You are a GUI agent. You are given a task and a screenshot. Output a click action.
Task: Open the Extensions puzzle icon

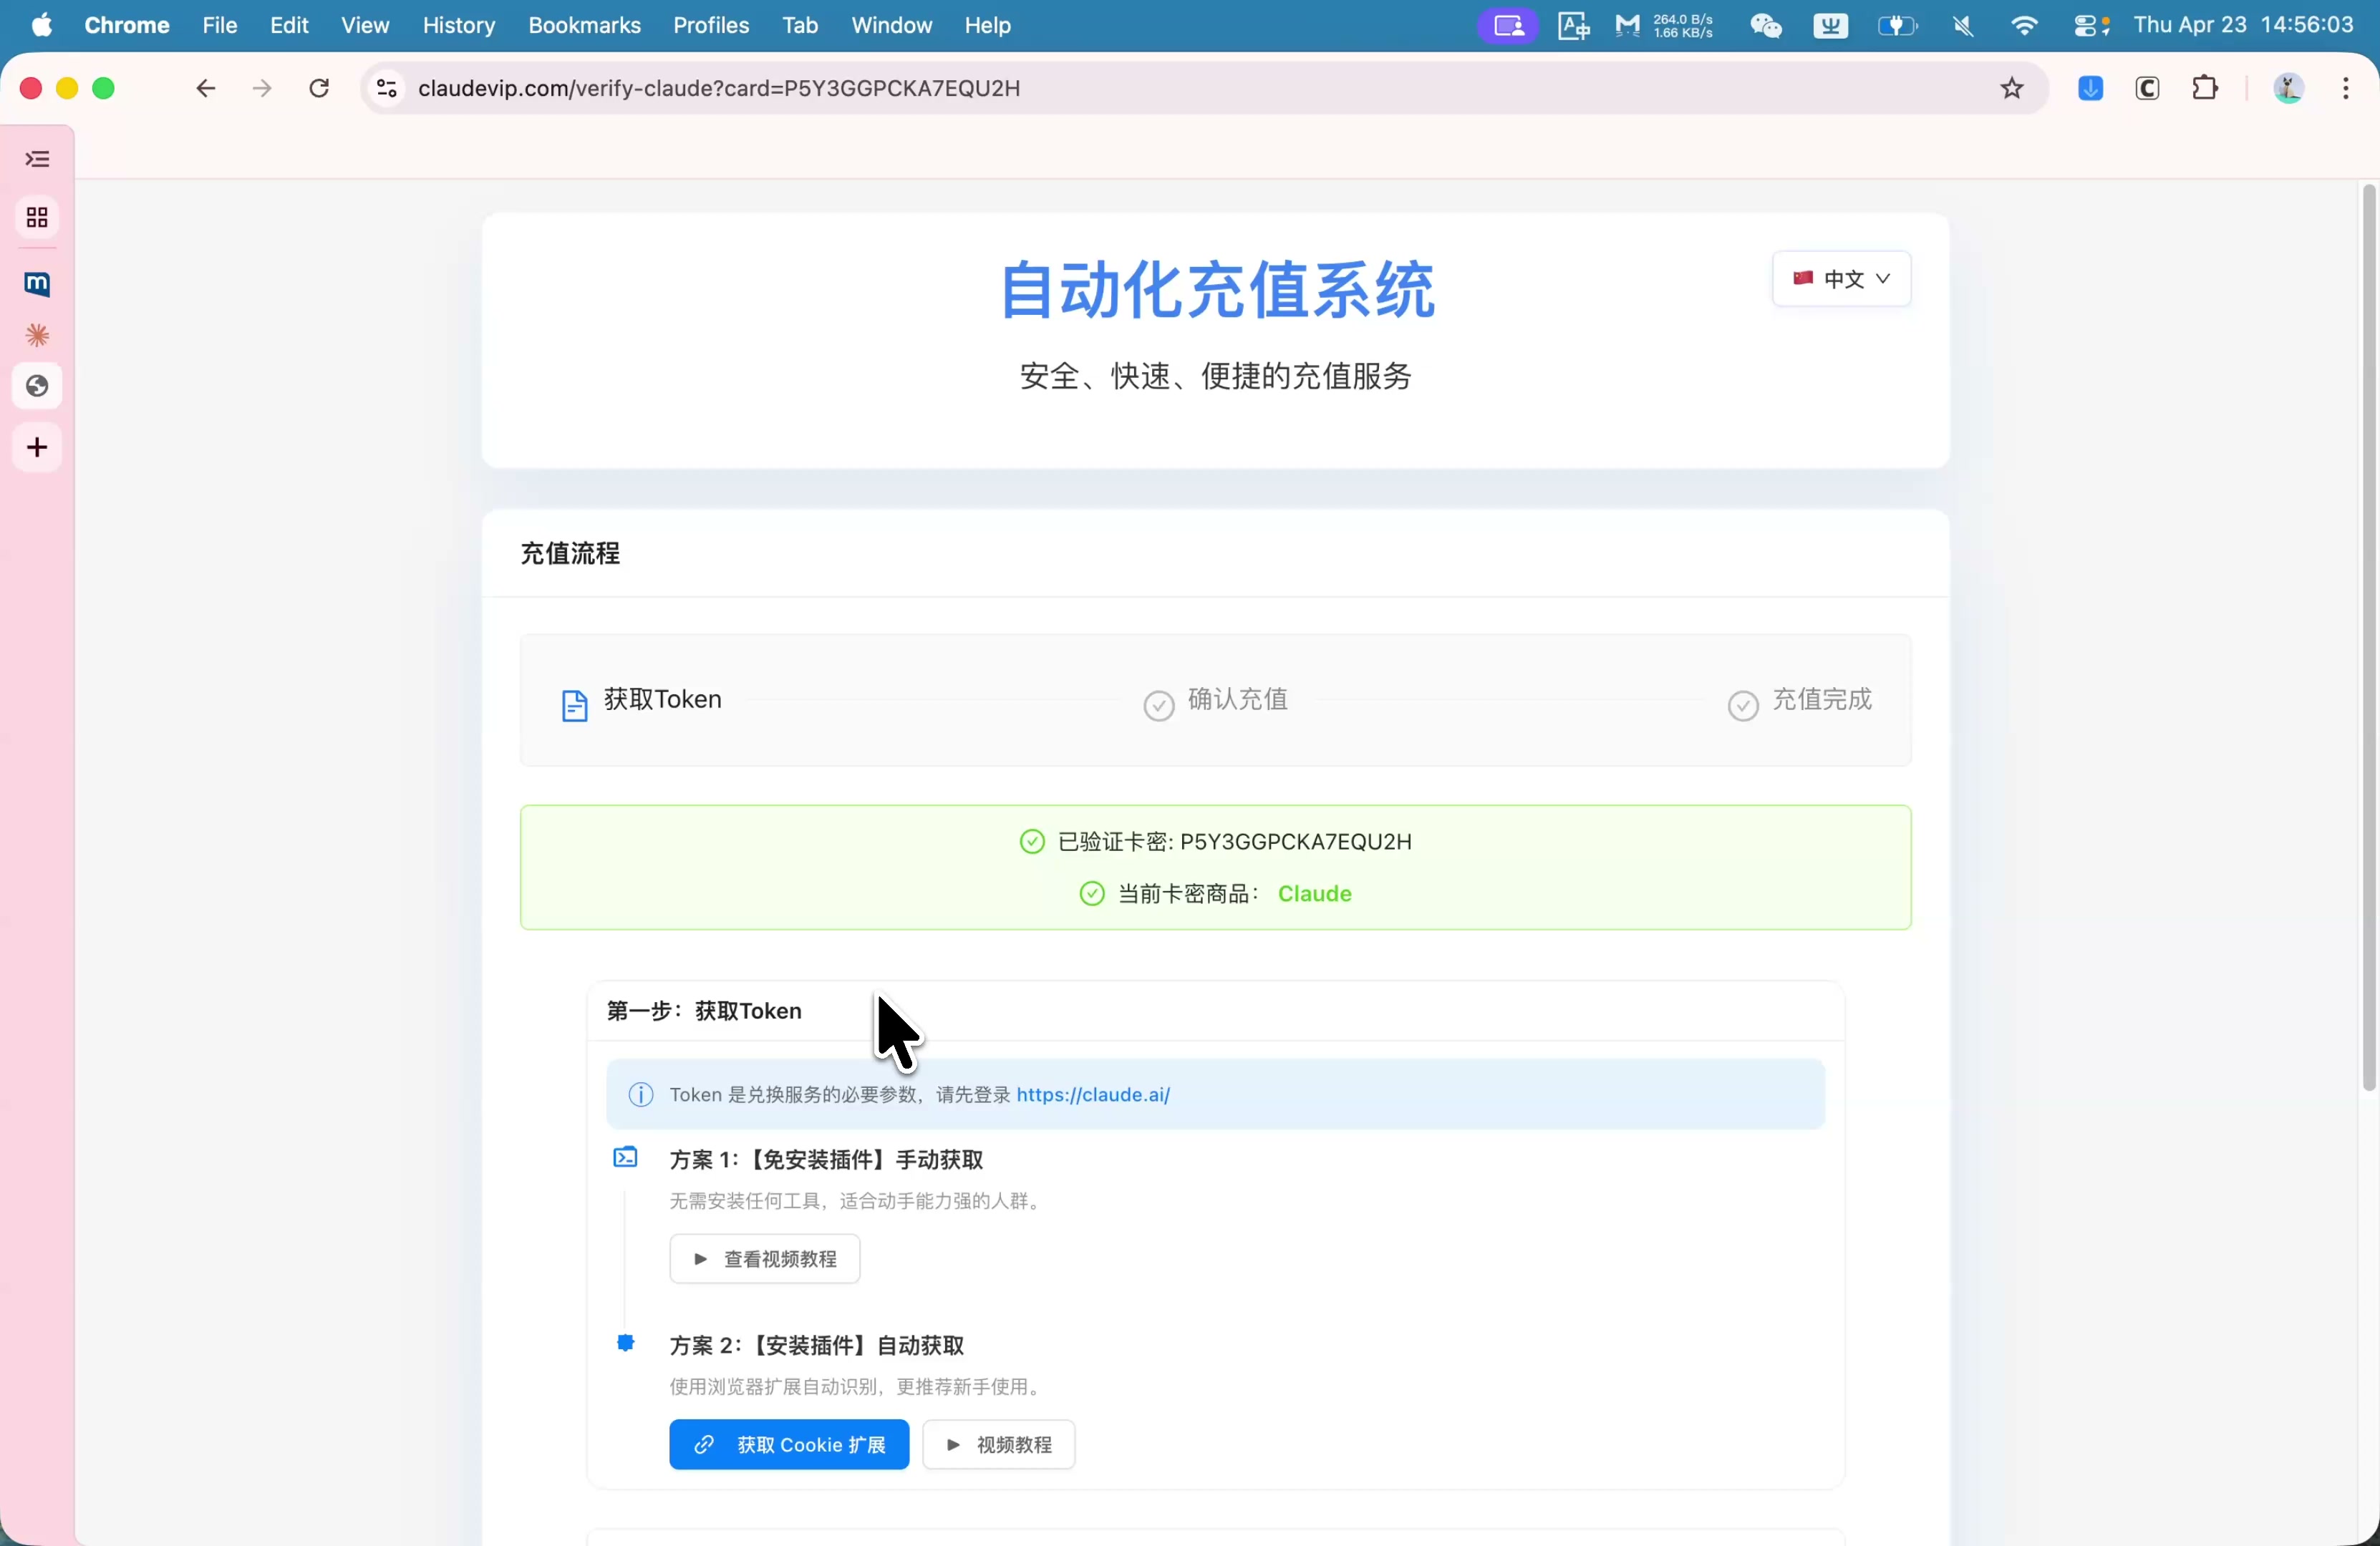point(2205,88)
